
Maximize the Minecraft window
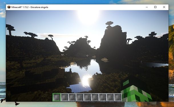[155, 7]
